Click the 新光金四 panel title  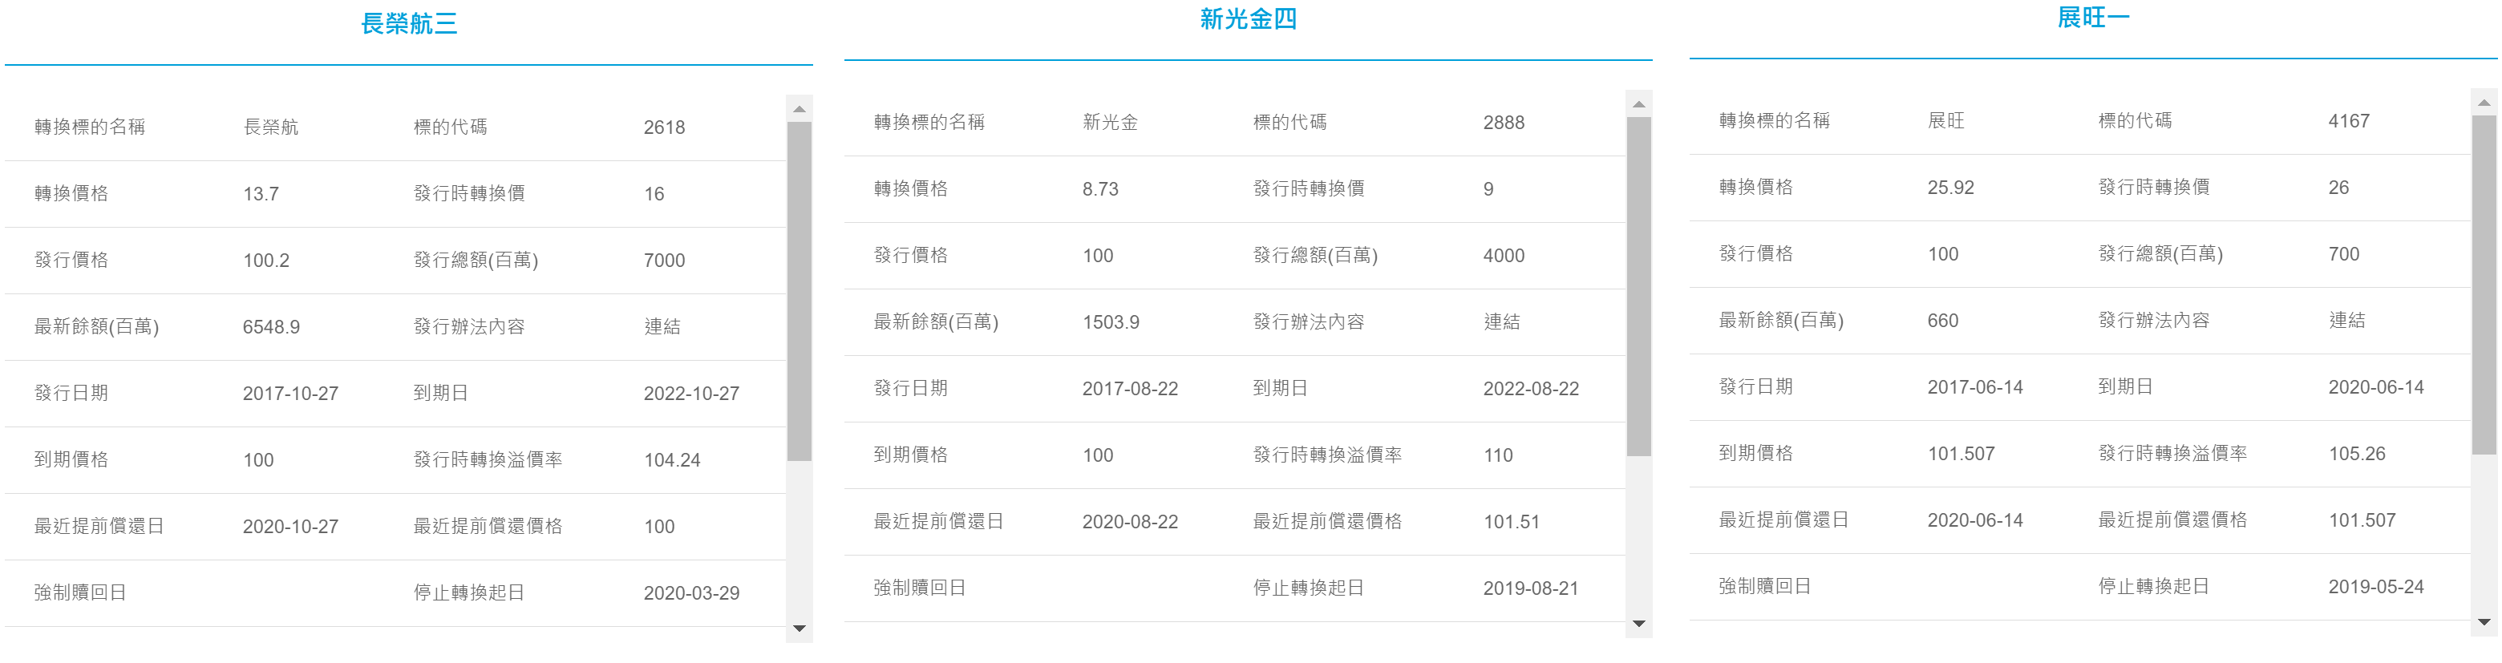tap(1248, 18)
